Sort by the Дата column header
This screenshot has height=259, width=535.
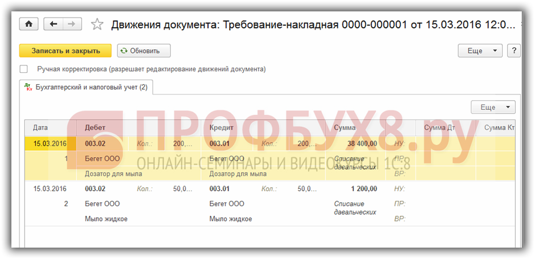coord(40,128)
